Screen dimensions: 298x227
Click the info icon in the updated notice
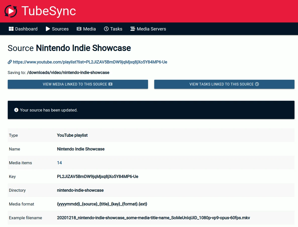pos(16,110)
